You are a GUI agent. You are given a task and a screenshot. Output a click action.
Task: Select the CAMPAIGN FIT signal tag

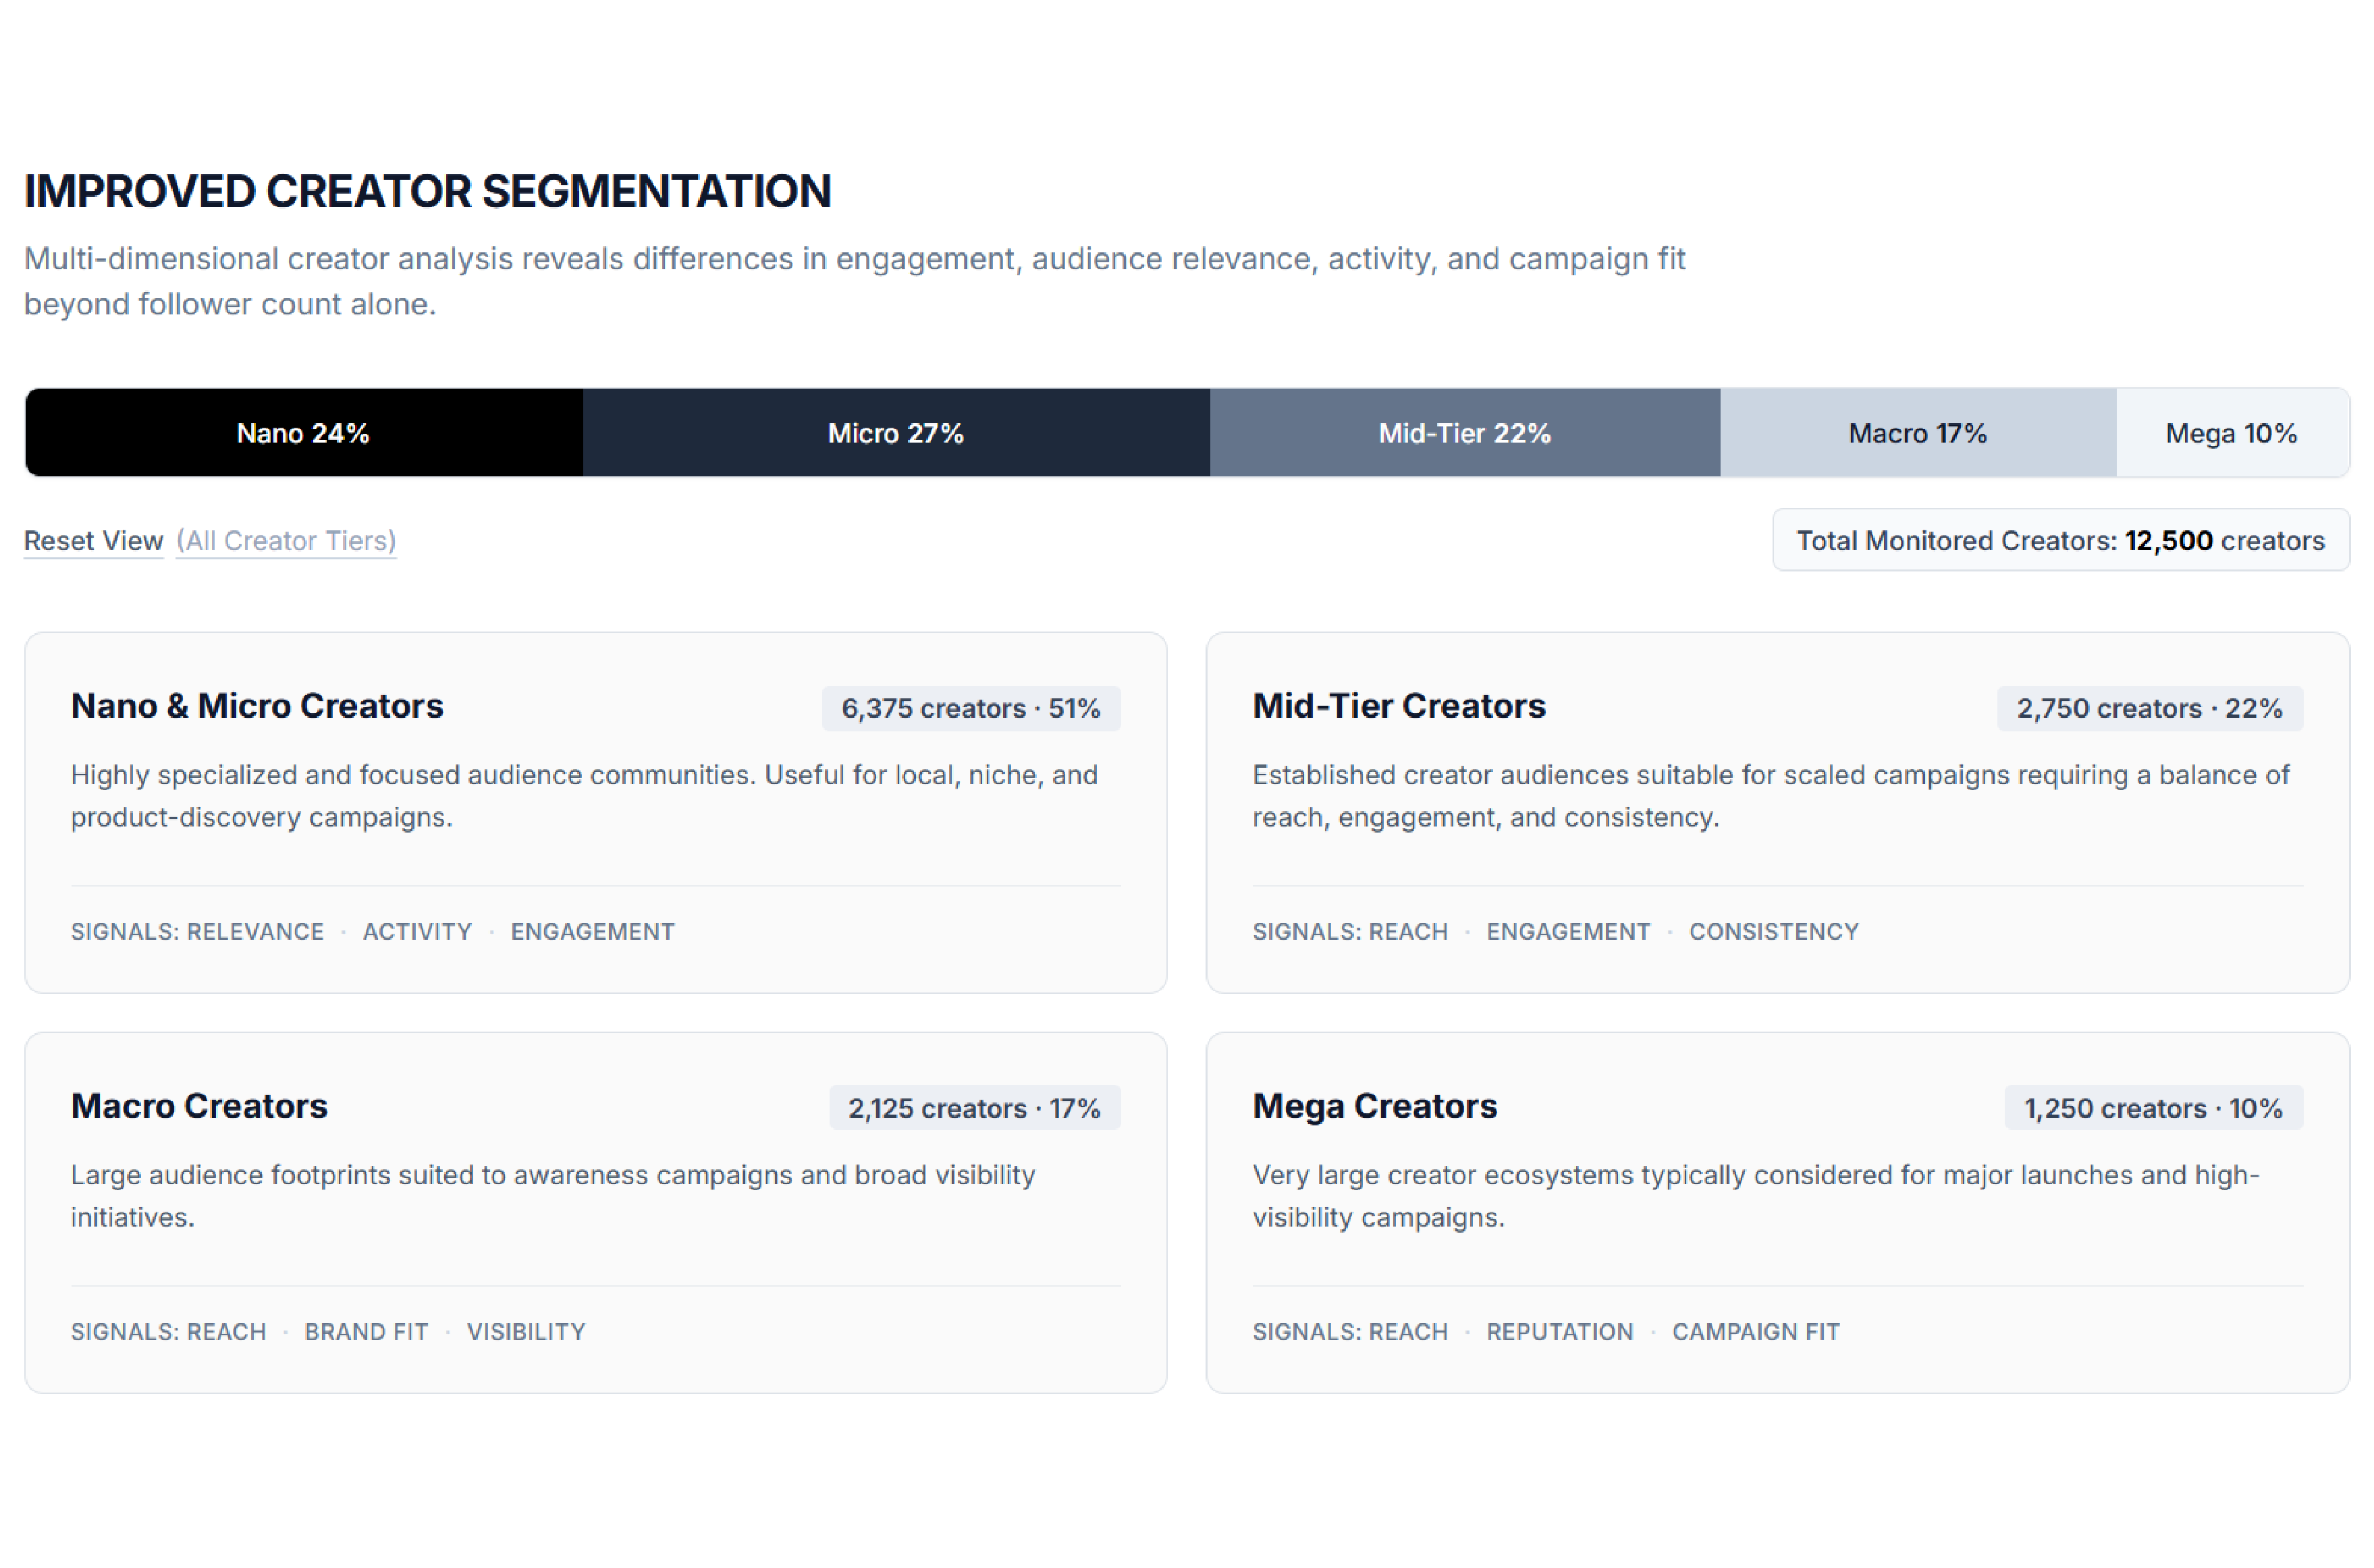(x=1757, y=1332)
